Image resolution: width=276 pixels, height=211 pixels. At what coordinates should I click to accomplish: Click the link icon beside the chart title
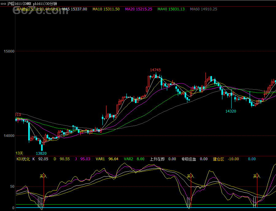tap(3, 4)
